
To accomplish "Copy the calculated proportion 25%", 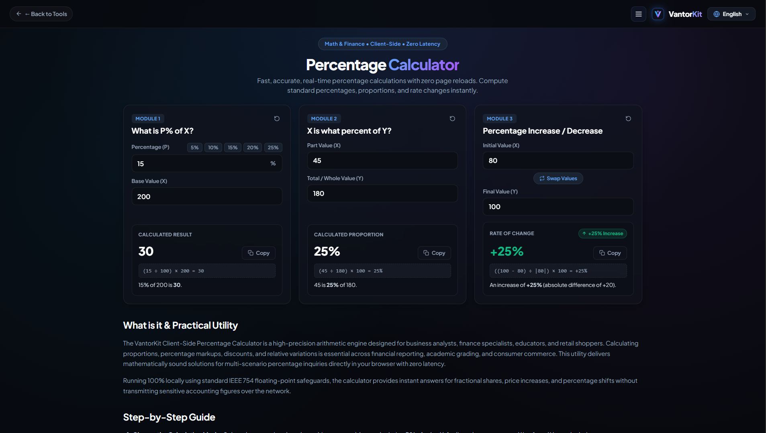I will 434,253.
